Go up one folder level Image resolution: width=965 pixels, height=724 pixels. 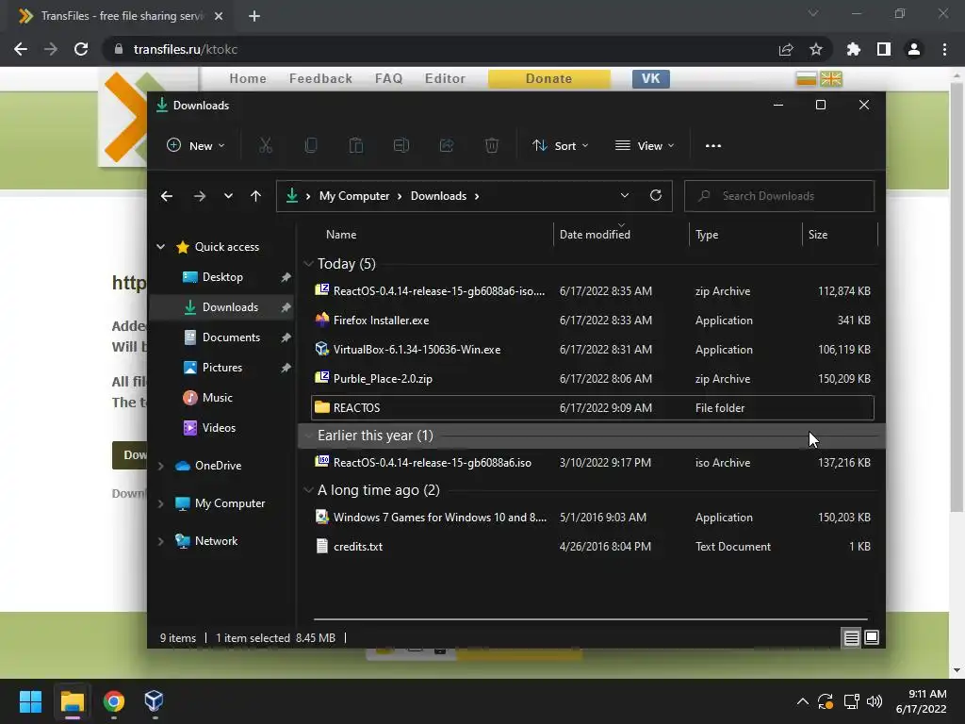click(256, 196)
